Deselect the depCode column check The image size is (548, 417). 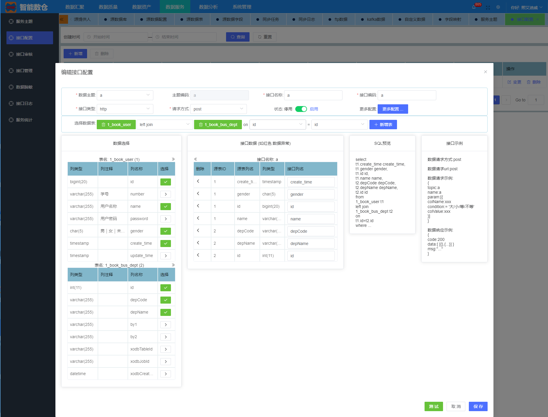coord(166,300)
